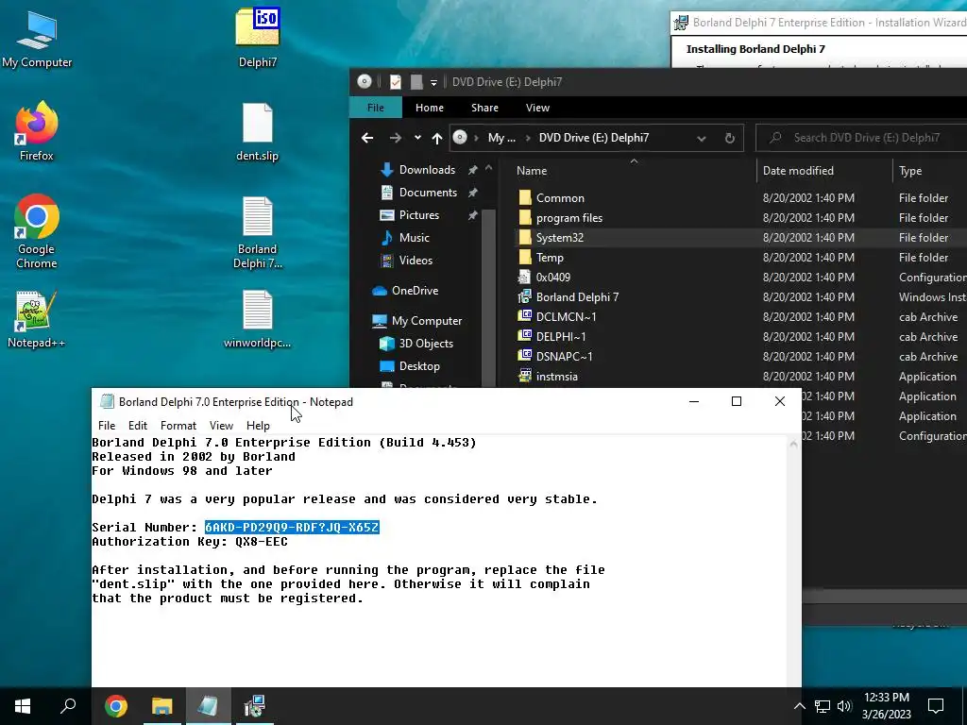
Task: Open the Firefox desktop shortcut
Action: pos(37,130)
